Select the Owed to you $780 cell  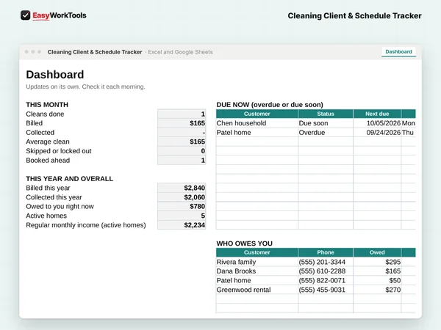click(182, 206)
